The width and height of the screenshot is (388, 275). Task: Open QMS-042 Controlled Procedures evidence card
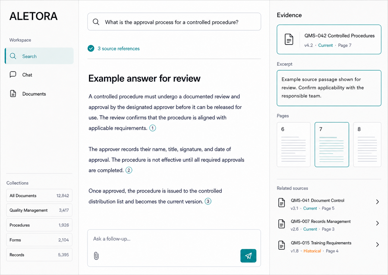click(x=329, y=40)
